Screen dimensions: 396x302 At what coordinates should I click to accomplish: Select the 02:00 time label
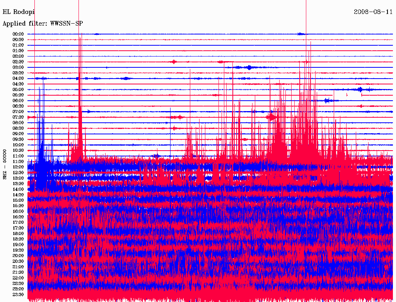pos(18,57)
